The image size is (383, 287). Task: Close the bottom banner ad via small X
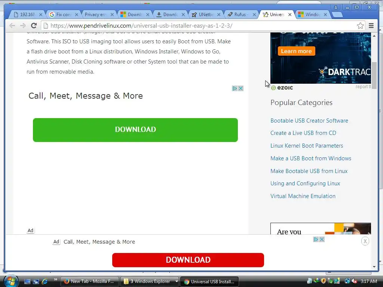322,240
